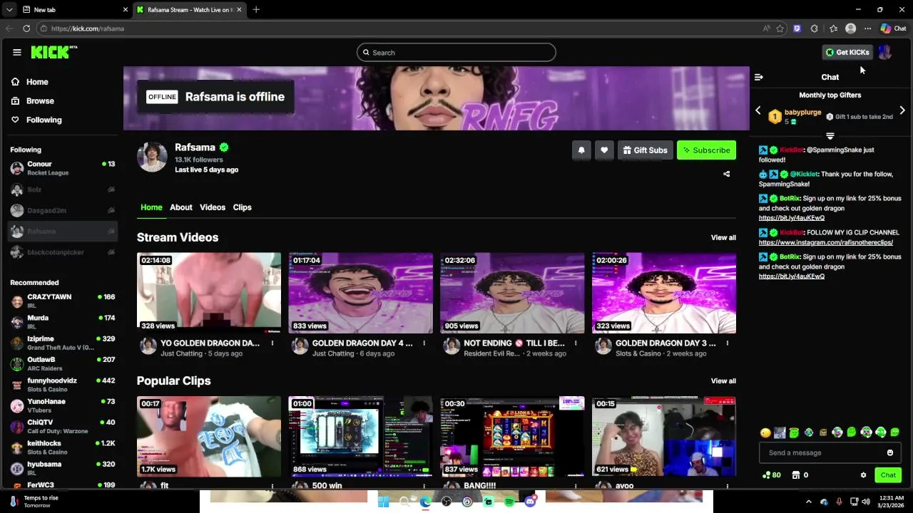Share the Rafsama channel via the share icon
This screenshot has height=513, width=913.
[727, 174]
